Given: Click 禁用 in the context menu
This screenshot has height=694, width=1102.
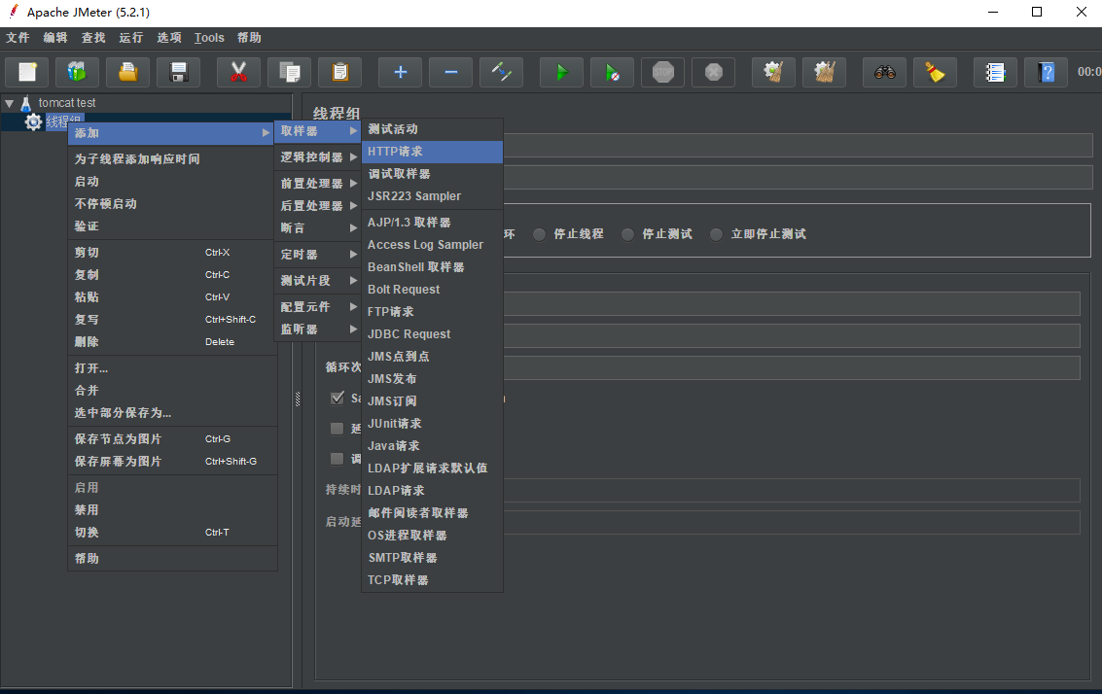Looking at the screenshot, I should point(88,510).
